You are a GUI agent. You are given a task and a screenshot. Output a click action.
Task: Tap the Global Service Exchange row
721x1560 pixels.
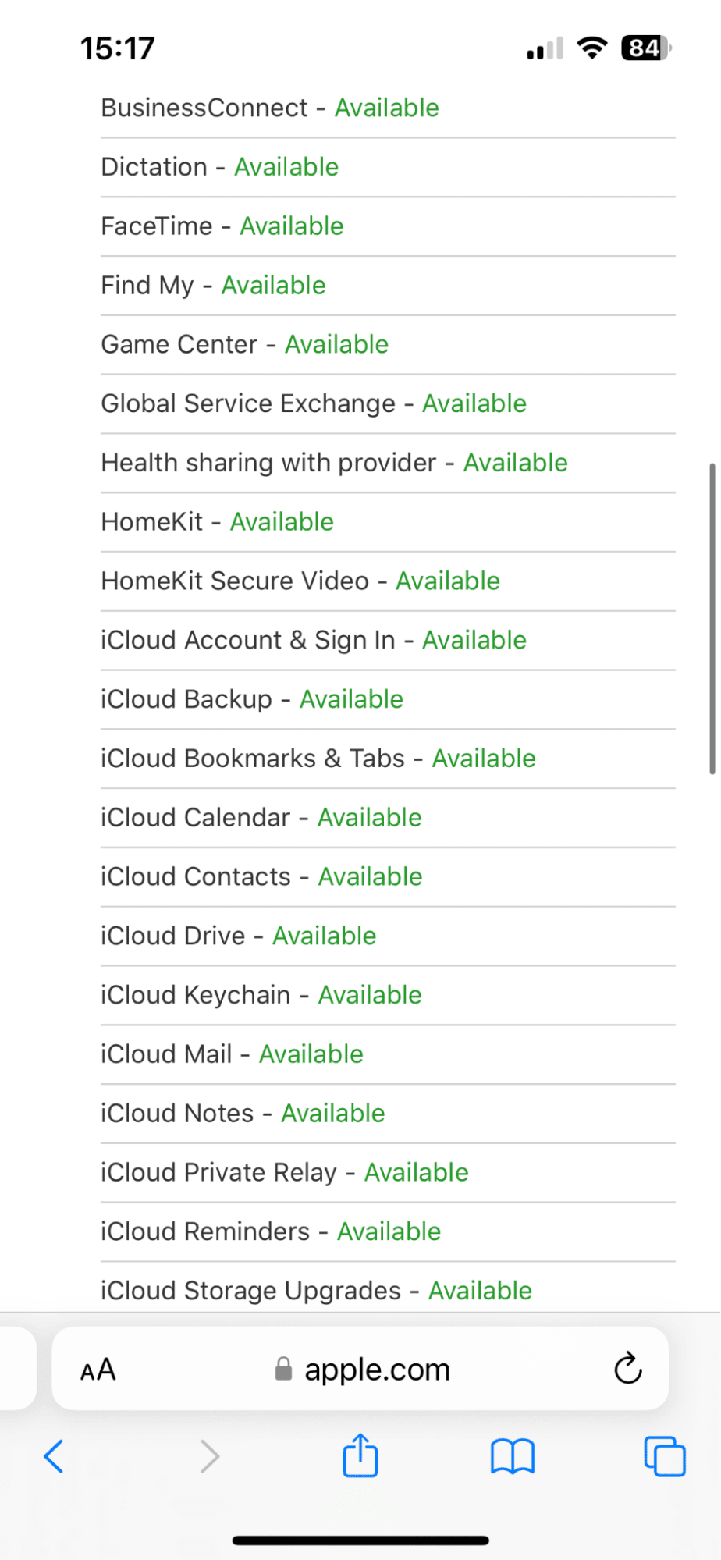[x=314, y=403]
